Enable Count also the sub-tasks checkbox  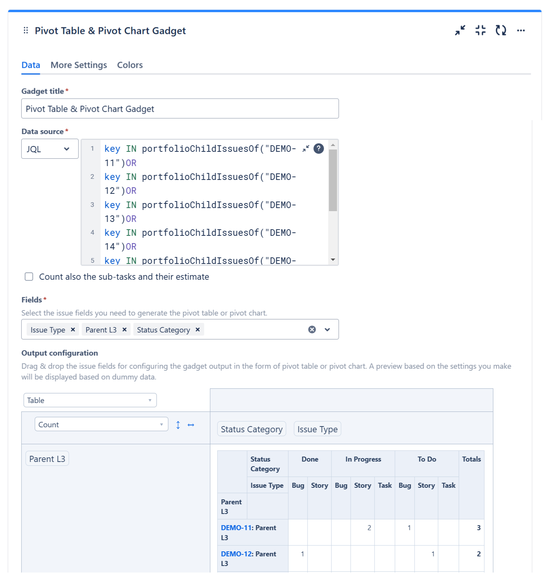[x=29, y=277]
